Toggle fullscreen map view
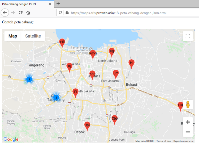 188,36
